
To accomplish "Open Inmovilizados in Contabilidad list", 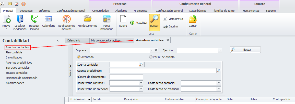I will (14, 57).
